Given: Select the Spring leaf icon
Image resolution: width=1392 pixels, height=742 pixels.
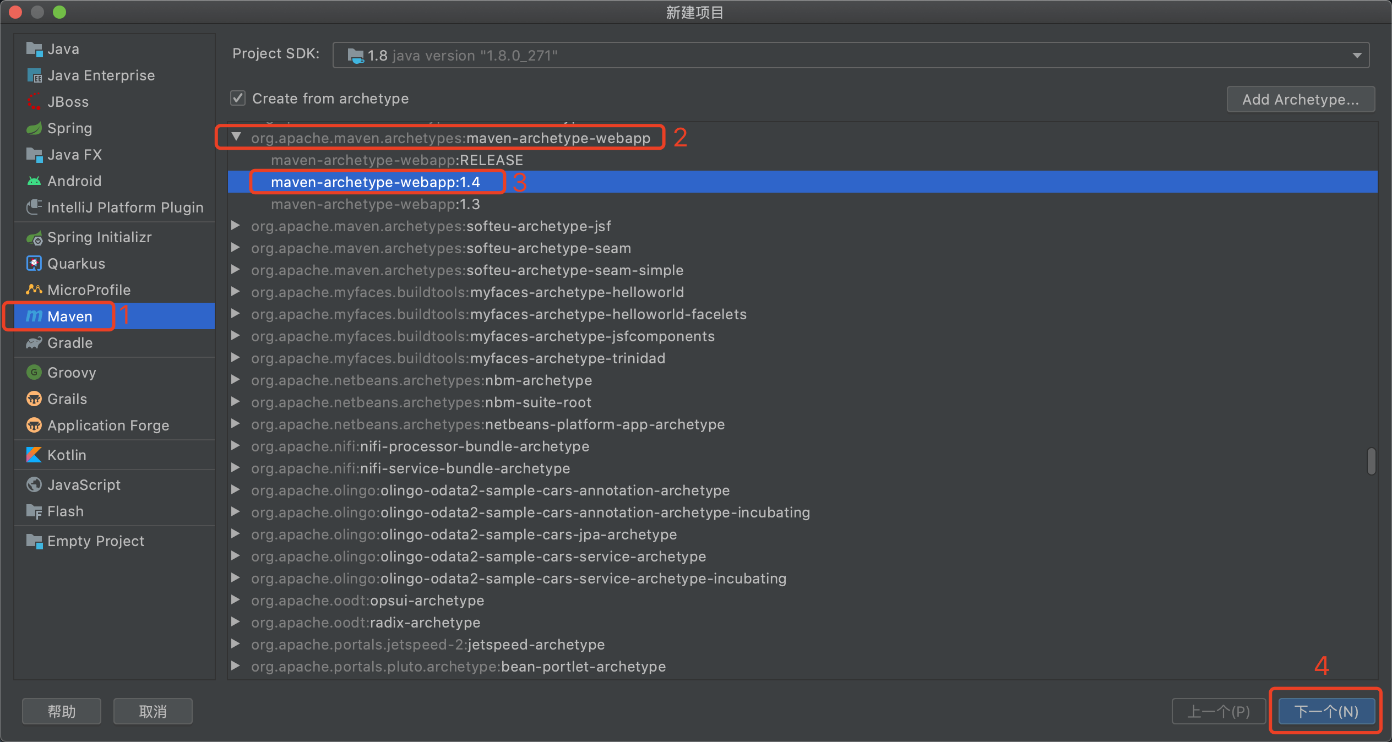Looking at the screenshot, I should [34, 128].
